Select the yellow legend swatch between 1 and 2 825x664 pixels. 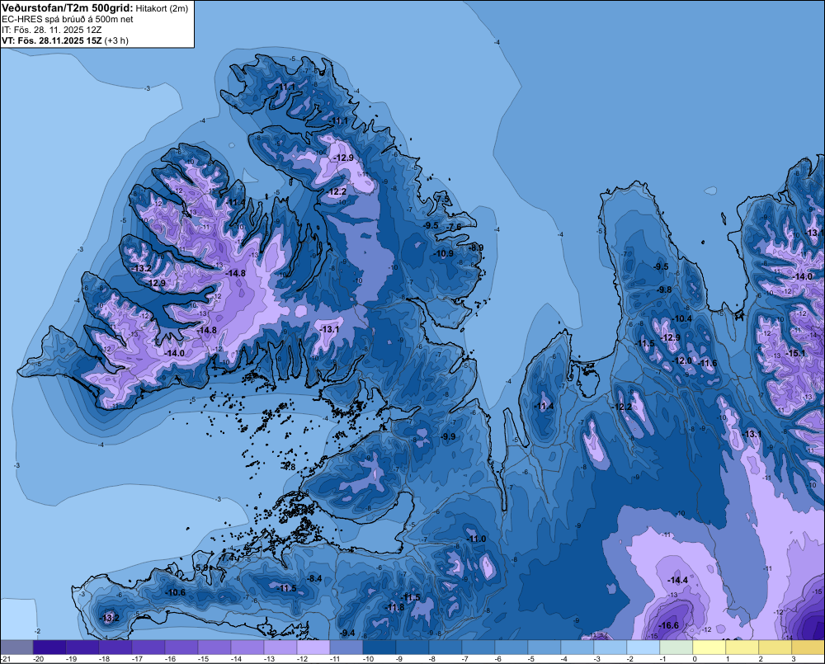[x=742, y=647]
